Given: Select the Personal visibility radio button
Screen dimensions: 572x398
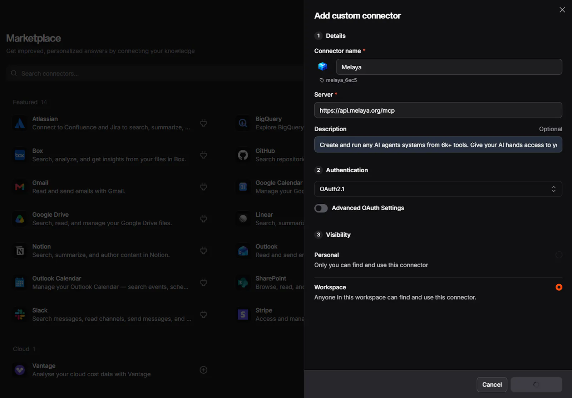Looking at the screenshot, I should click(559, 255).
